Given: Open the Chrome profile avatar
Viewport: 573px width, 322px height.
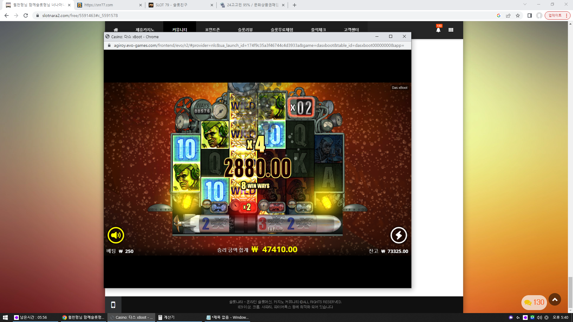Looking at the screenshot, I should coord(539,16).
